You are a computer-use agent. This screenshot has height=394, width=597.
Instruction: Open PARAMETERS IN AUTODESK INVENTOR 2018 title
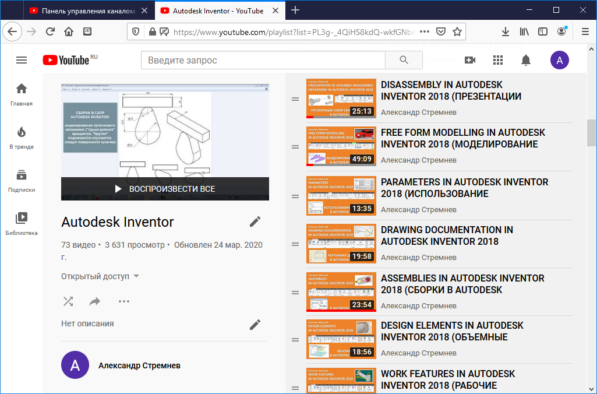[465, 188]
